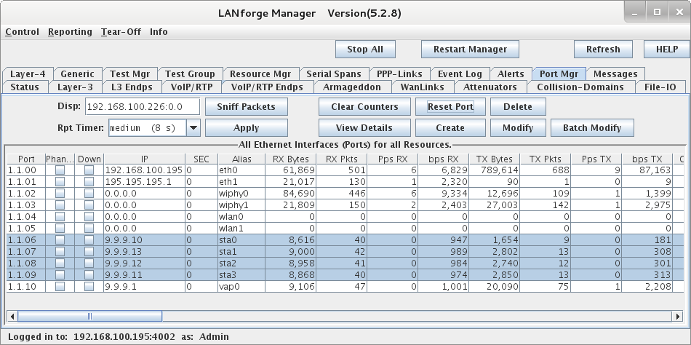Open the Test Mgr tab
691x345 pixels.
(x=130, y=74)
